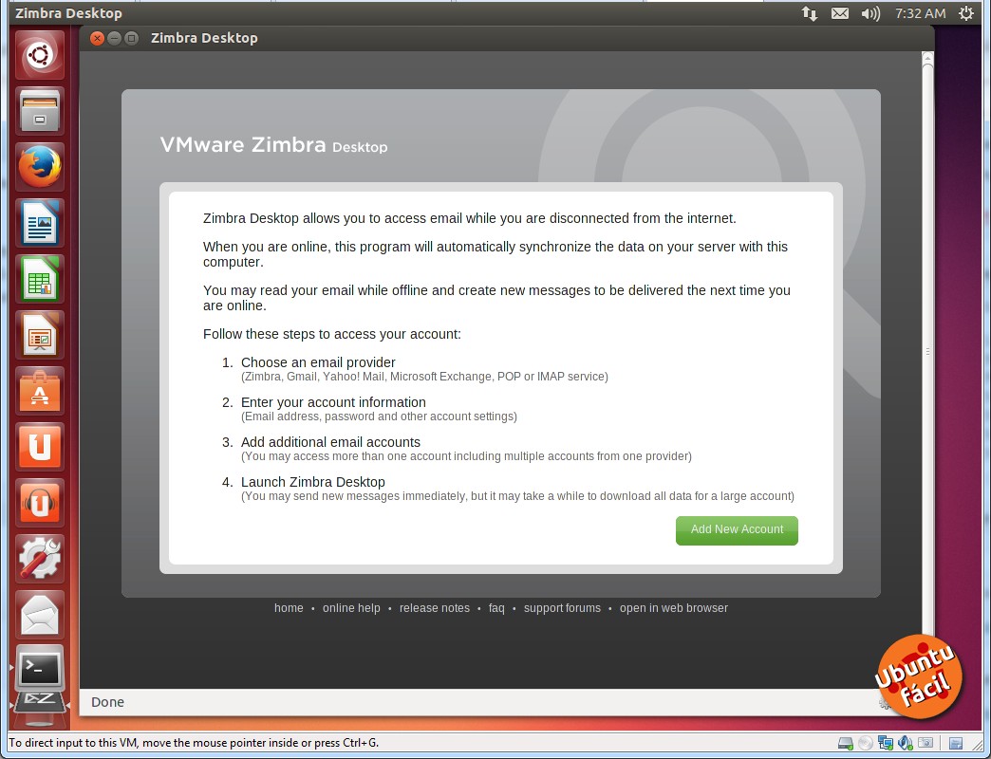The image size is (991, 759).
Task: Launch Firefox web browser
Action: coord(40,167)
